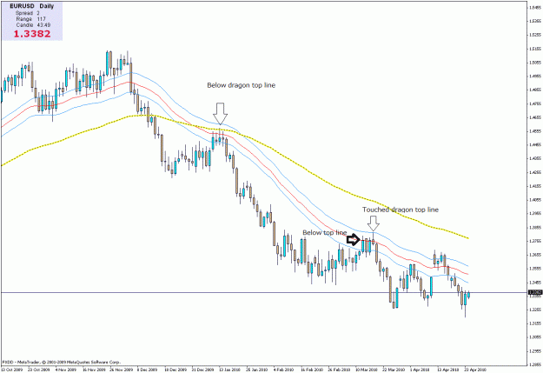
Task: Click the Spread 2 readout
Action: click(x=27, y=13)
